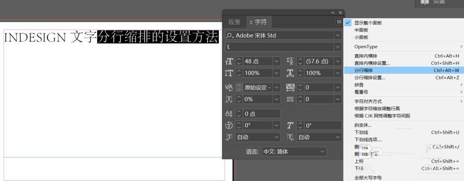The image size is (464, 181).
Task: Click the baseline shift icon
Action: point(229,114)
